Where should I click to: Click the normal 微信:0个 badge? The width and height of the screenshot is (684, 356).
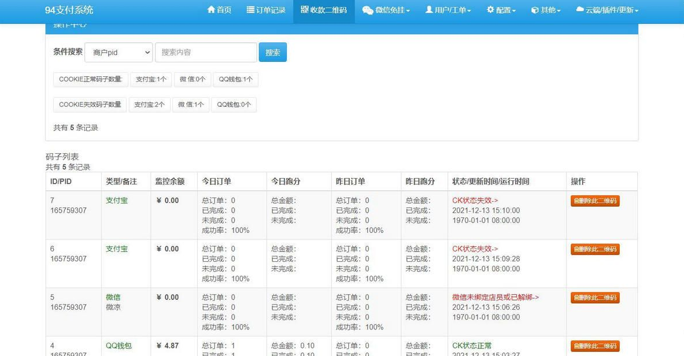(193, 79)
